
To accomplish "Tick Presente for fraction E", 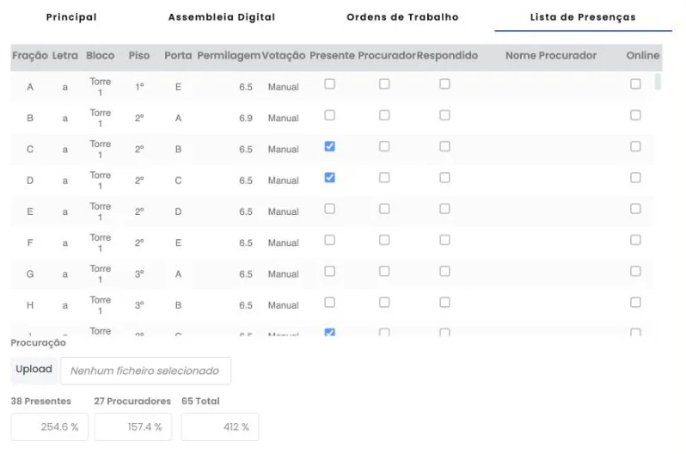I will click(330, 209).
